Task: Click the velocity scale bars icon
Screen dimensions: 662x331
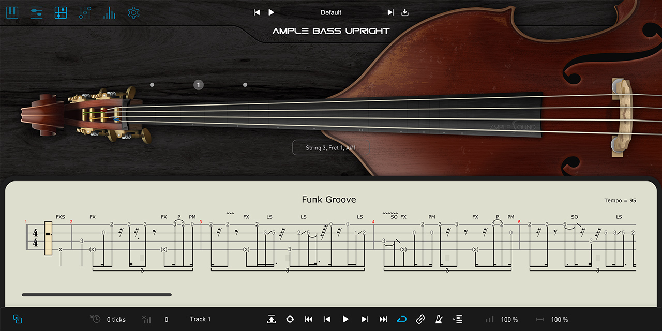Action: [x=490, y=320]
